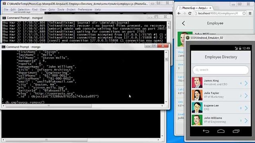Click John Williams photo in browser page
The image size is (255, 143).
185,39
